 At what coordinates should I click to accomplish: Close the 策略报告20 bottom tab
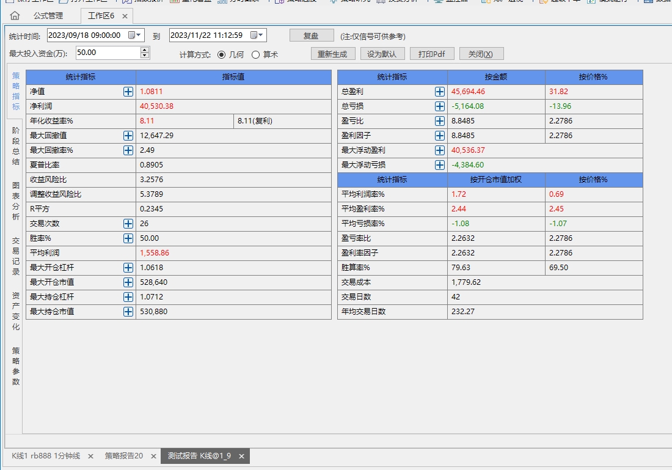pyautogui.click(x=152, y=457)
